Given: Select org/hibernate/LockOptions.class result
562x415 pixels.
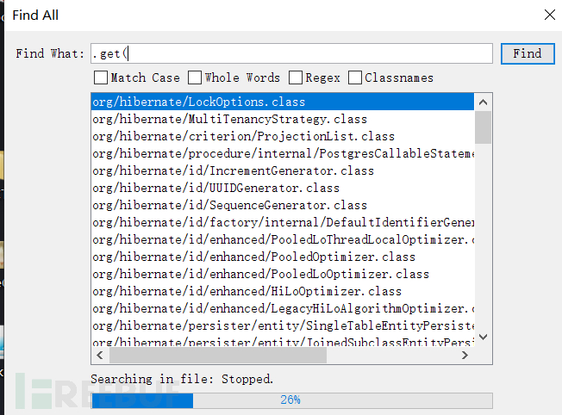Looking at the screenshot, I should point(199,102).
